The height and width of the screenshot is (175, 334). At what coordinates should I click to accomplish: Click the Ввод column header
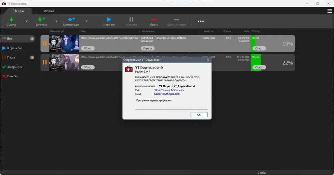click(83, 31)
